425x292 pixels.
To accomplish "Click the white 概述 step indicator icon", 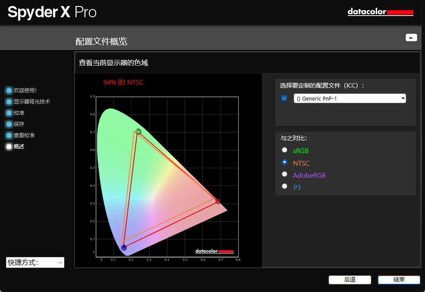I will point(9,147).
